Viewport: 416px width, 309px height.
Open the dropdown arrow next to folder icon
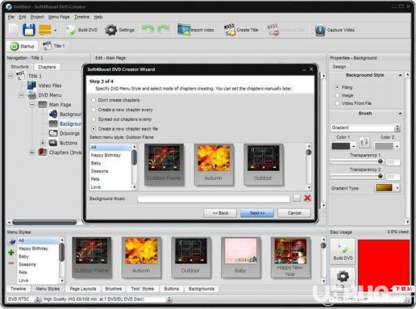pos(55,31)
